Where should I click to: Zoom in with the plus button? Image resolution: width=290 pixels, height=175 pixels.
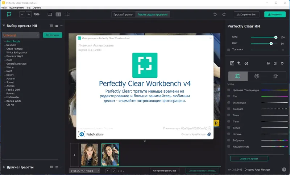pos(29,14)
